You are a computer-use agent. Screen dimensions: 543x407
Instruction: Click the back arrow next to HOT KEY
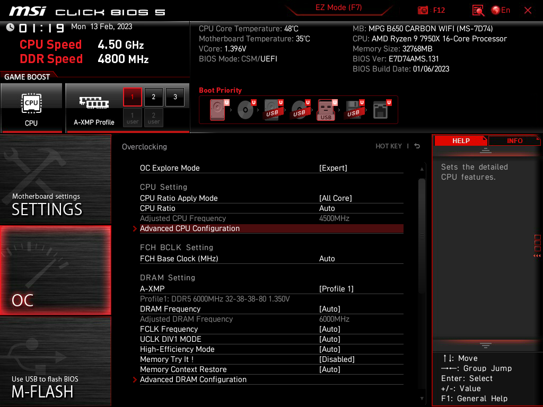[417, 146]
